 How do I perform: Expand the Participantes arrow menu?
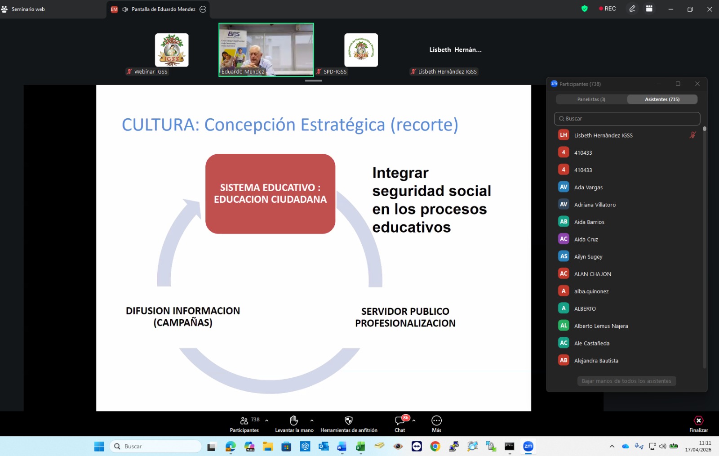(x=267, y=420)
